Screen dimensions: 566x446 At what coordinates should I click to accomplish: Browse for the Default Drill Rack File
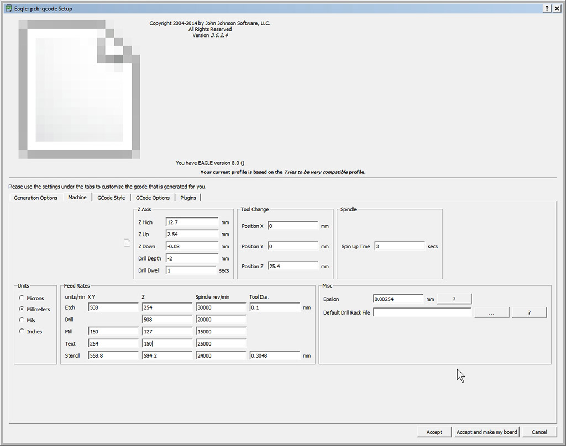click(x=491, y=312)
